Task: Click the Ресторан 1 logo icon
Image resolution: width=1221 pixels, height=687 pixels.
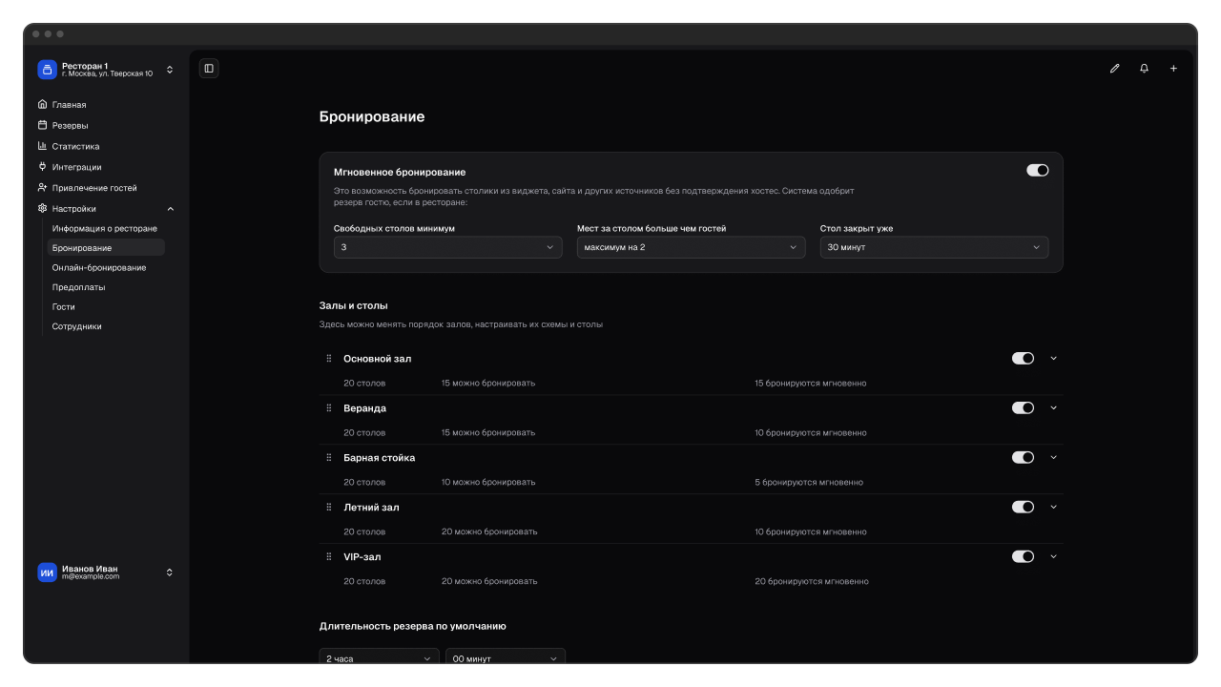Action: pyautogui.click(x=47, y=70)
